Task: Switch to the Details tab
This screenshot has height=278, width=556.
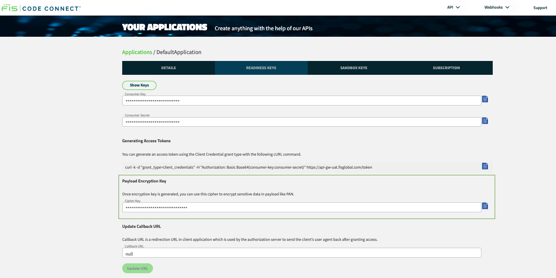Action: (x=168, y=67)
